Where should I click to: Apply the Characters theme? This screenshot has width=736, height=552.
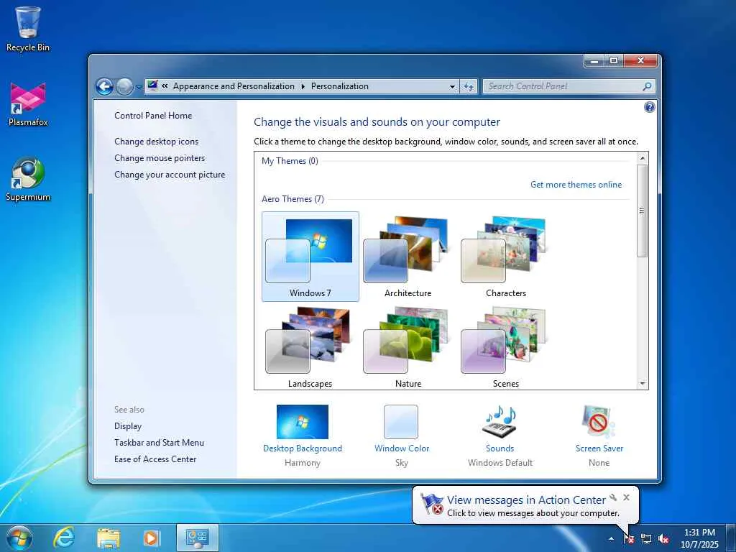pos(505,257)
